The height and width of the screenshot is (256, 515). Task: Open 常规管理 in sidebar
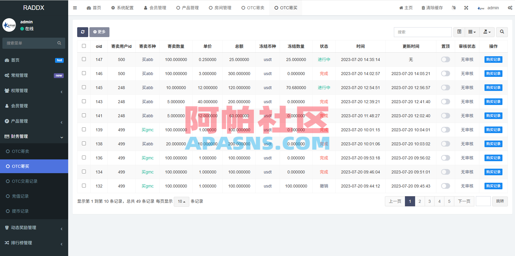[34, 75]
